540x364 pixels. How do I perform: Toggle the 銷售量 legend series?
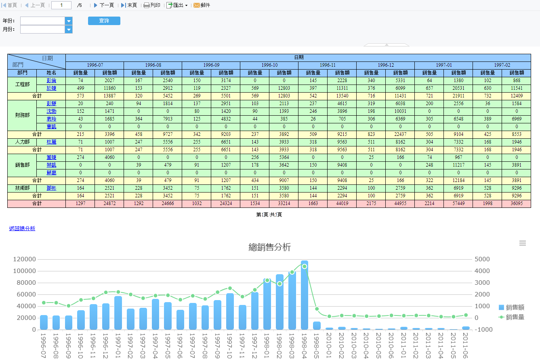coord(511,317)
